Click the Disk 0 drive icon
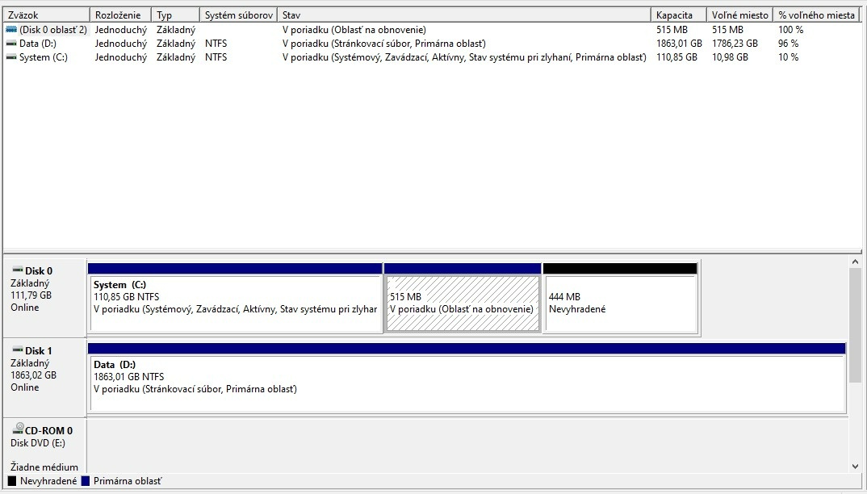 click(18, 270)
